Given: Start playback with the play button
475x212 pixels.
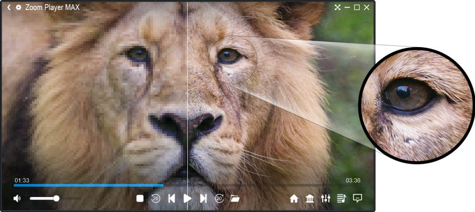Looking at the screenshot, I should point(187,198).
